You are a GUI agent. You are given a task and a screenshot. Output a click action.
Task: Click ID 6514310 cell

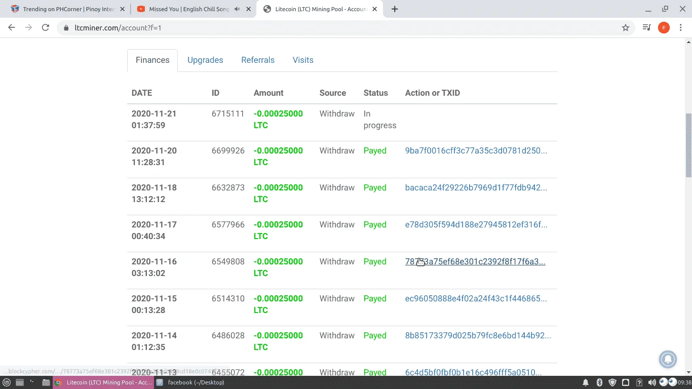[x=228, y=299]
